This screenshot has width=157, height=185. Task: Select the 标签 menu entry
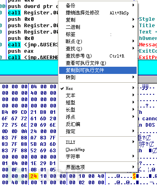(98, 34)
